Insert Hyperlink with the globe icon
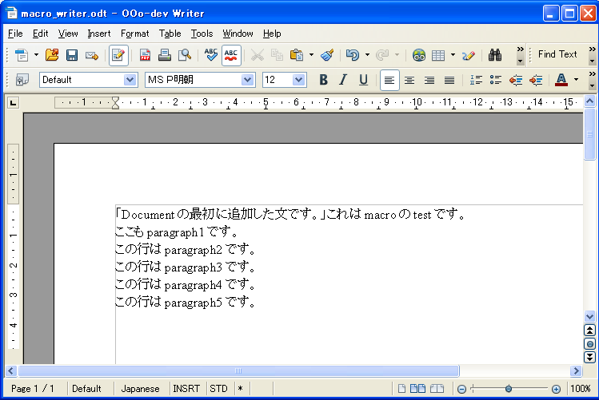Screen dimensions: 599x400 [x=419, y=55]
